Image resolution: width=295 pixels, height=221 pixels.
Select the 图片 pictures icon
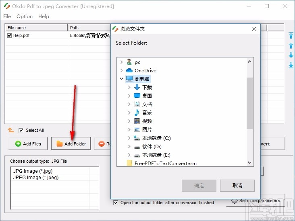pyautogui.click(x=137, y=129)
